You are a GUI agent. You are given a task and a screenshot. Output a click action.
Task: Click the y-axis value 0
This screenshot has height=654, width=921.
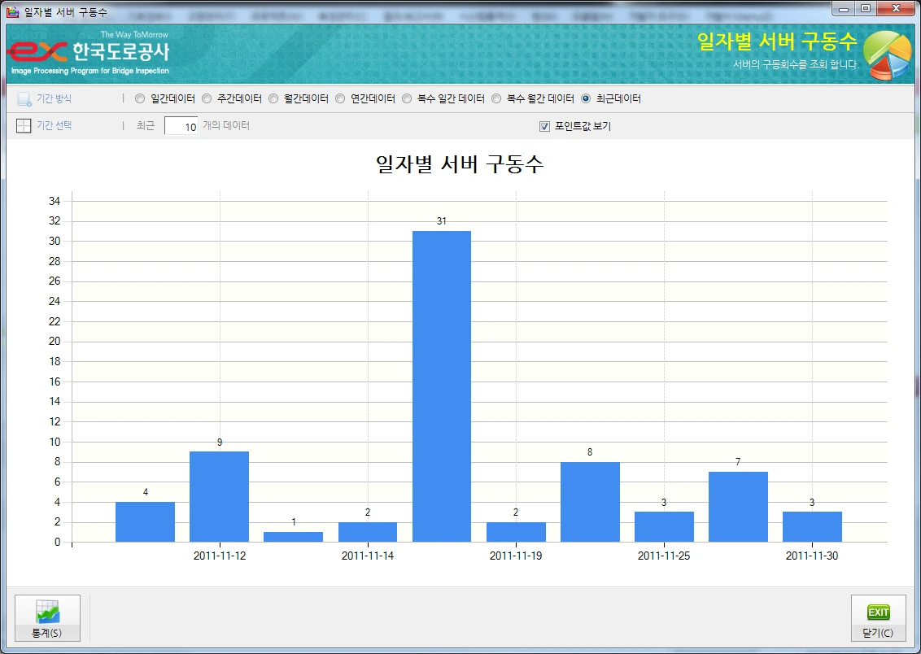pos(58,542)
